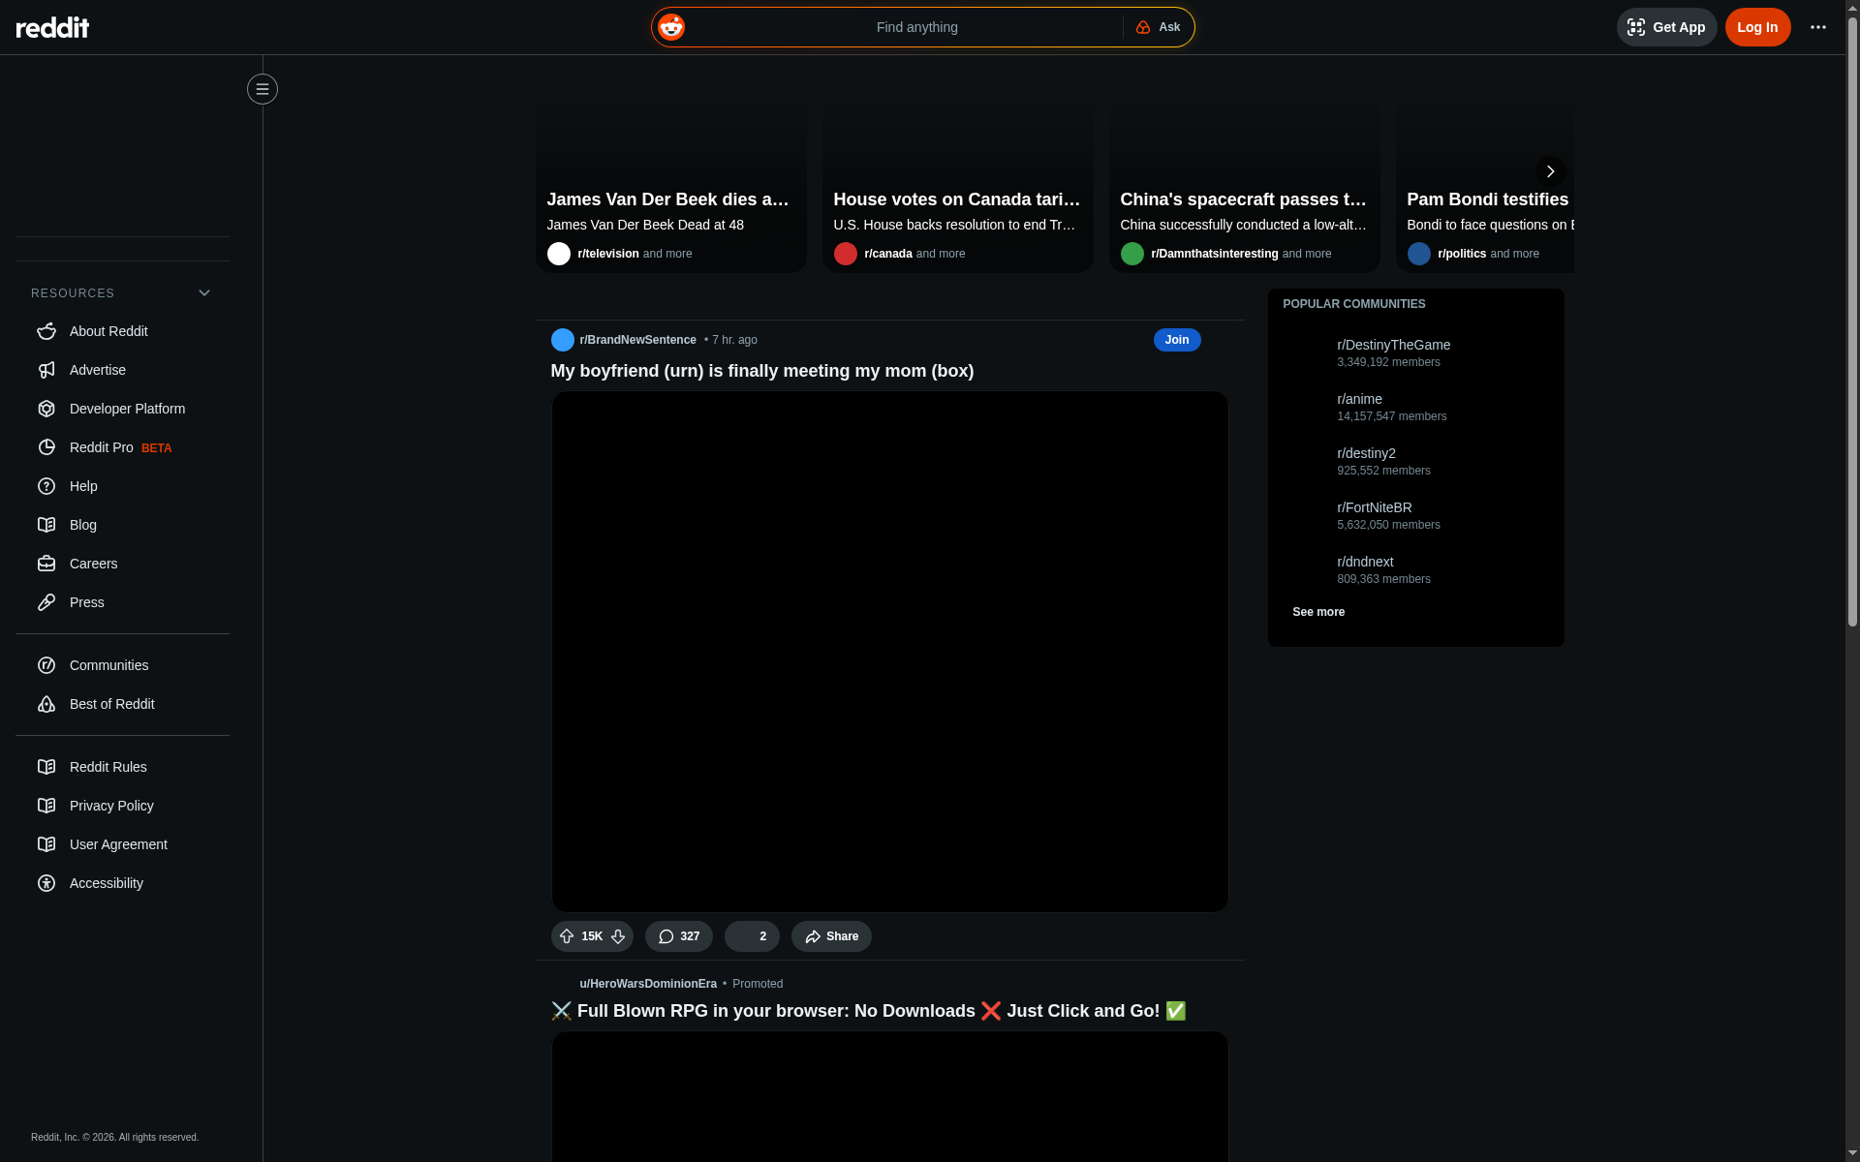This screenshot has height=1162, width=1860.
Task: Open User Agreement from the sidebar
Action: pyautogui.click(x=118, y=843)
